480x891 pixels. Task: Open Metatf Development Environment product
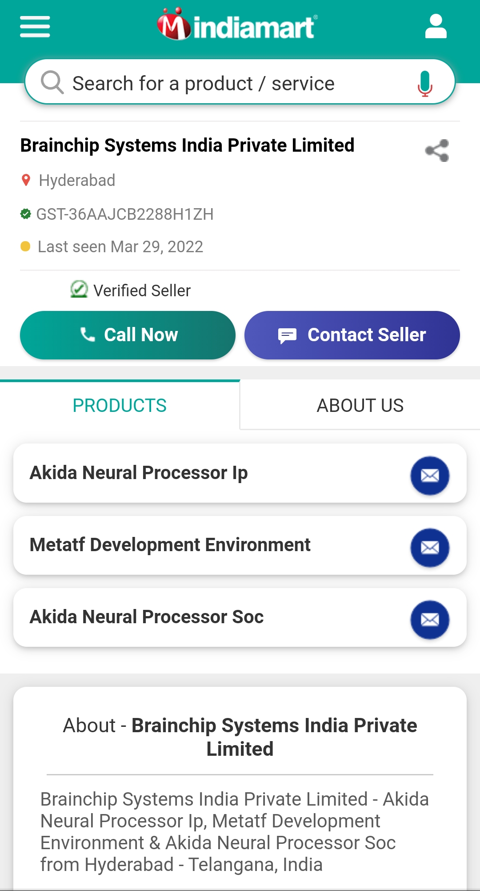click(x=170, y=545)
